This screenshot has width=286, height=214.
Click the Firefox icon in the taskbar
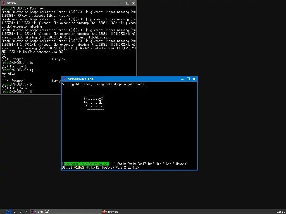pyautogui.click(x=104, y=212)
